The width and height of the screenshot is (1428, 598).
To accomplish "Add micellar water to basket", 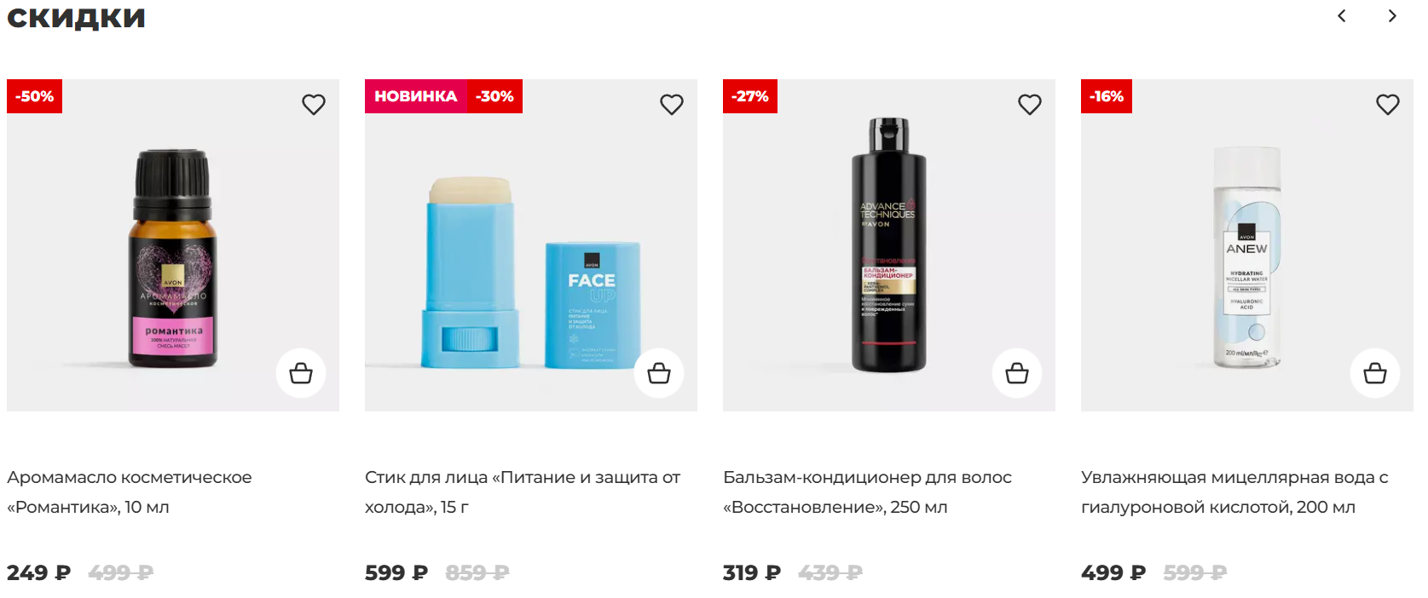I will click(1375, 373).
